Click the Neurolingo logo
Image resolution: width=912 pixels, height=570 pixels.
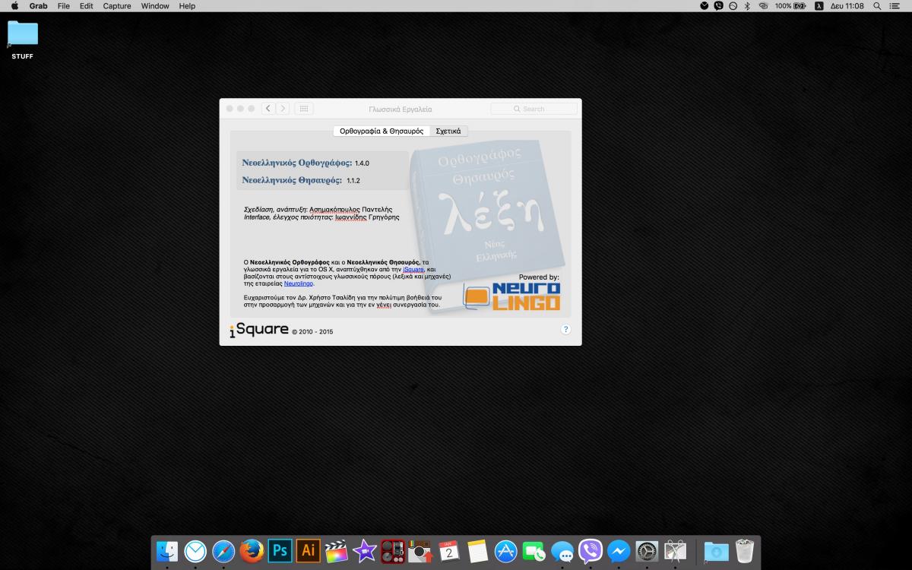(x=512, y=296)
